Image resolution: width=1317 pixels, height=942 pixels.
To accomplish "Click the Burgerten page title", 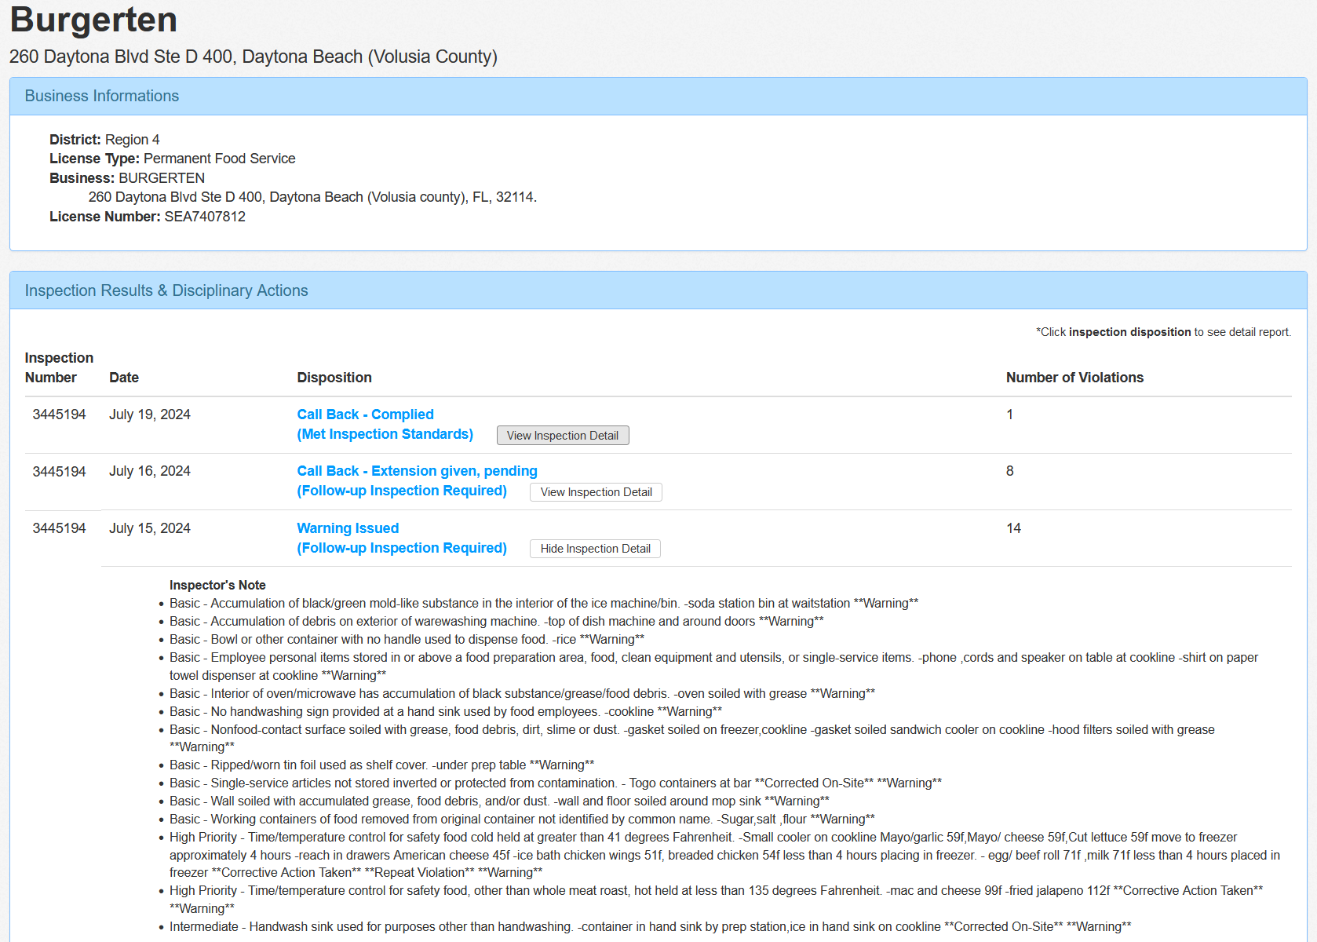I will (93, 20).
